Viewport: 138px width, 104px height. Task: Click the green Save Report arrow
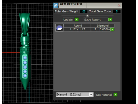[x=110, y=20]
